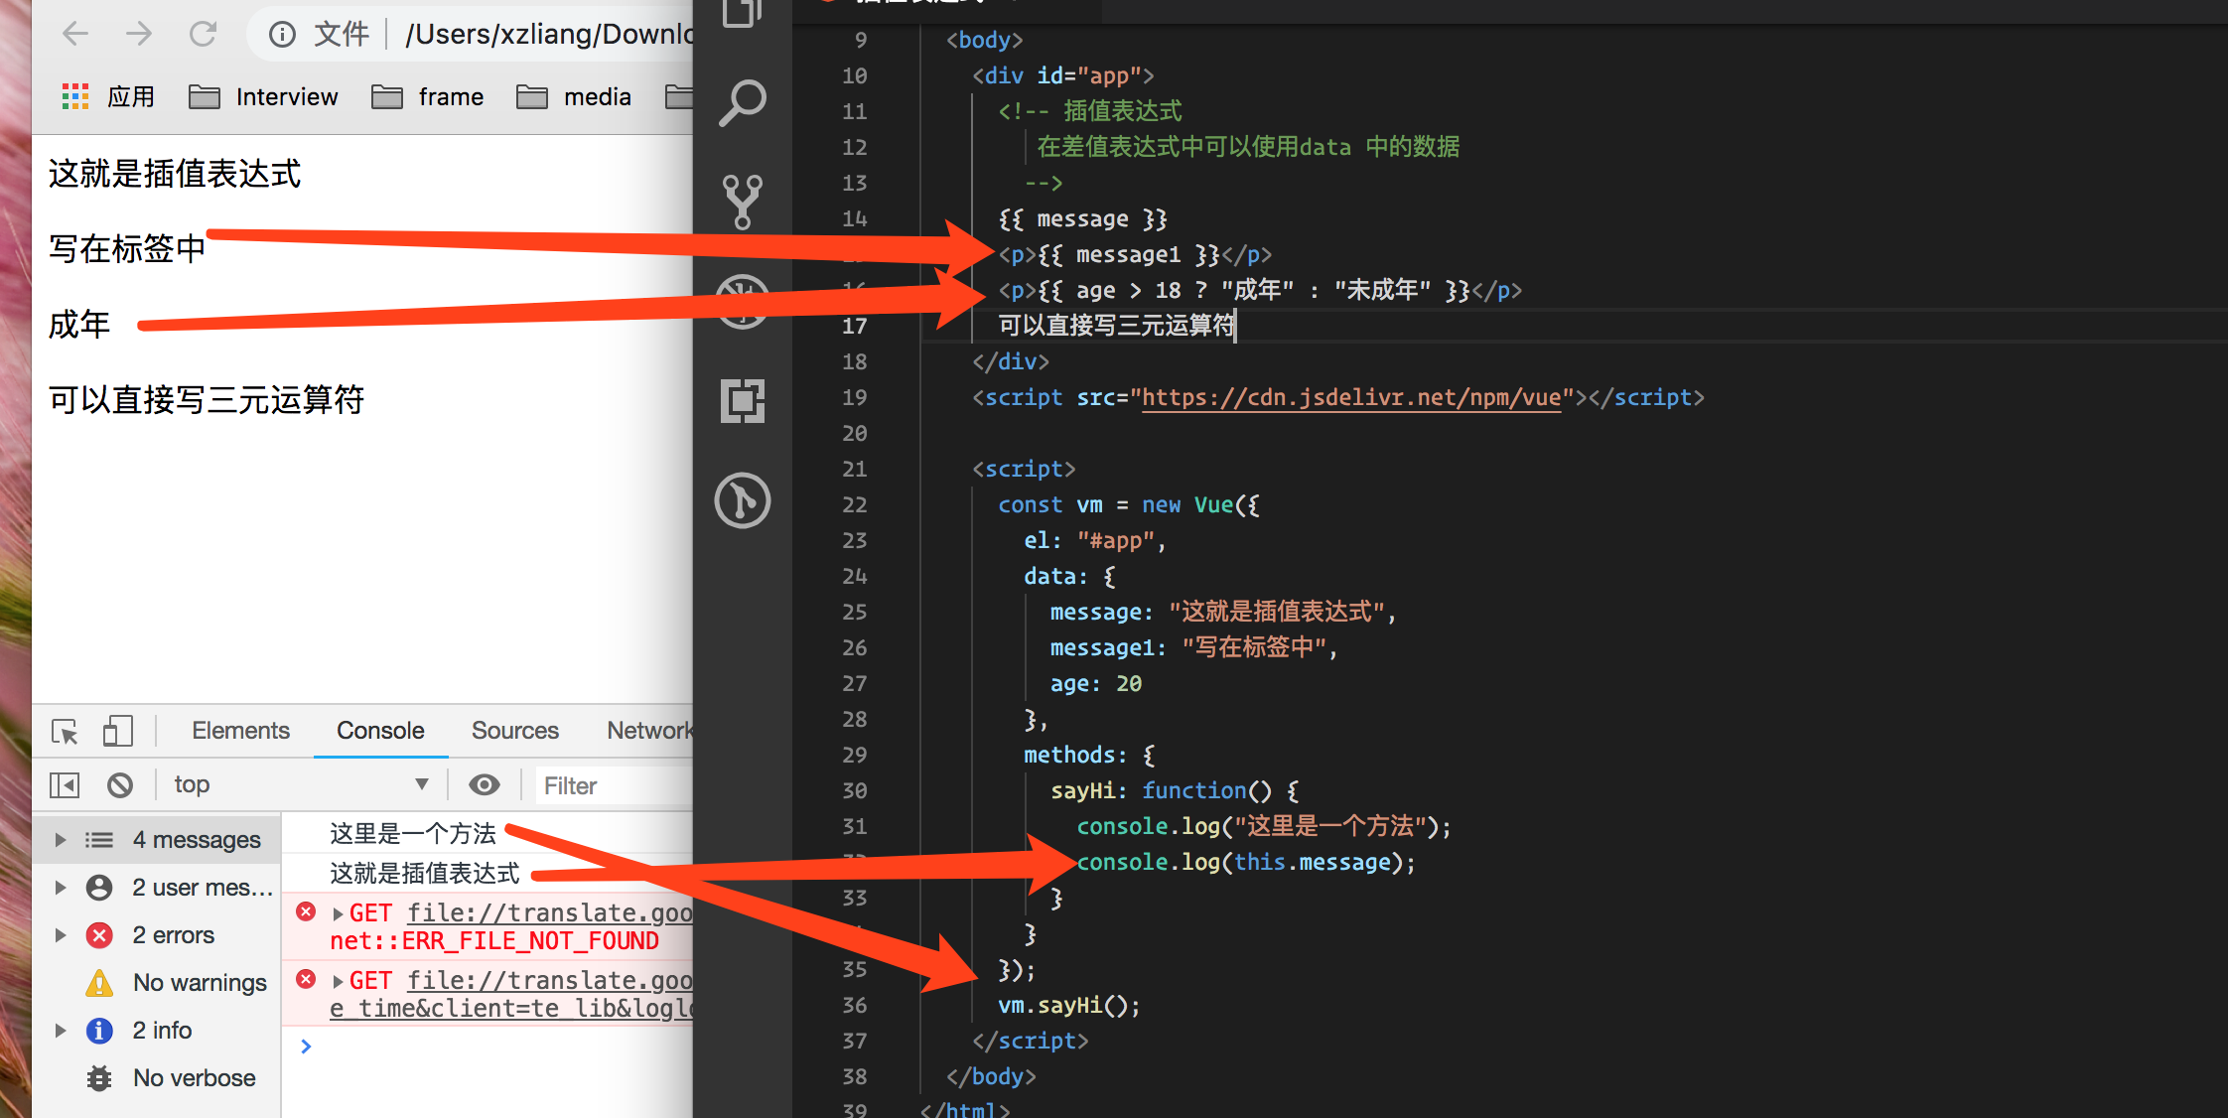Toggle the device toolbar icon
Viewport: 2228px width, 1118px height.
(x=117, y=732)
